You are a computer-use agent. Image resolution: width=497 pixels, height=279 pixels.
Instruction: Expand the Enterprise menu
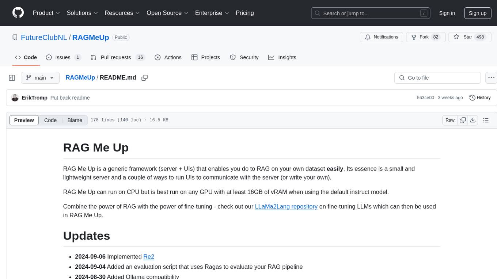(212, 13)
